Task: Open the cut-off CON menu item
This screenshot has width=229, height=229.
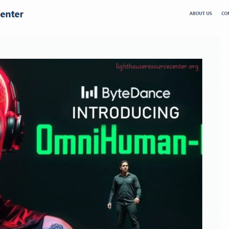Action: (x=225, y=13)
